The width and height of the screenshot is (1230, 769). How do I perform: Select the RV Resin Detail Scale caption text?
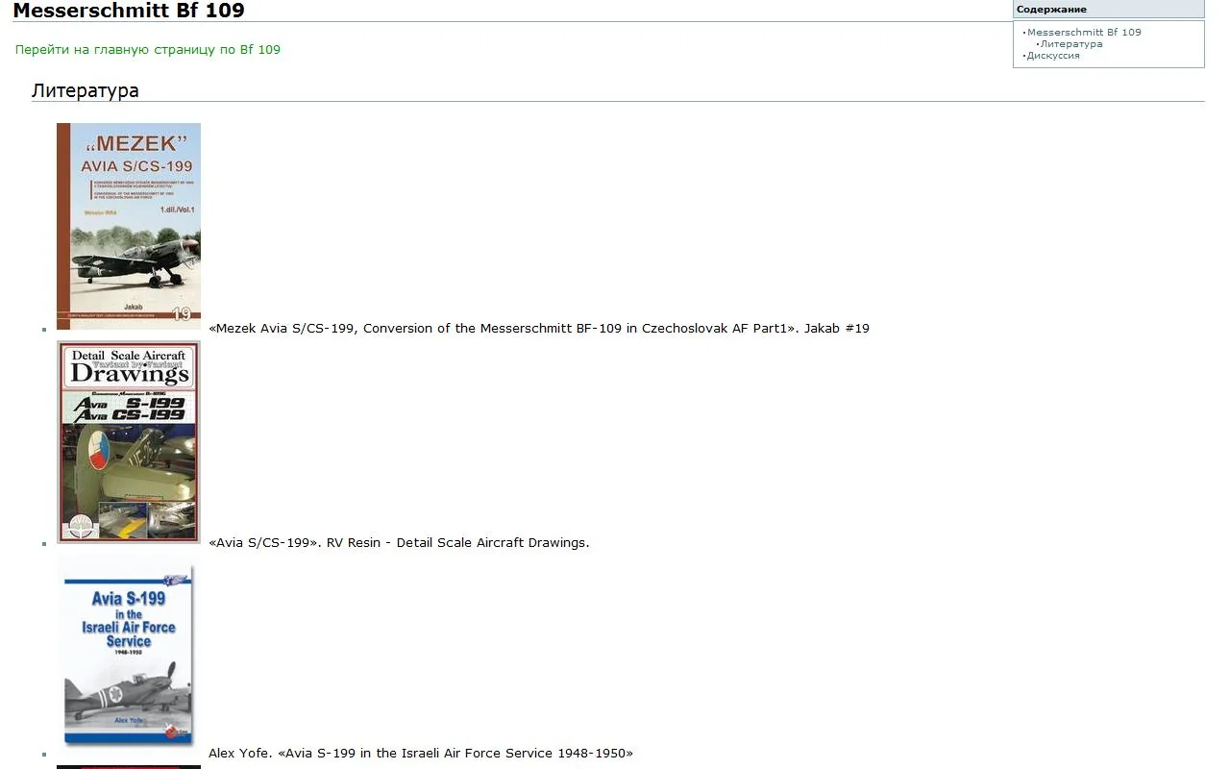[399, 543]
